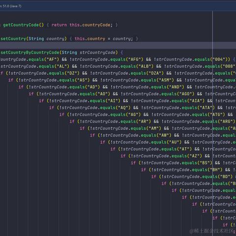The width and height of the screenshot is (236, 236).
Task: Click the opening brace after setCountryByCountryCode signature
Action: 122,53
